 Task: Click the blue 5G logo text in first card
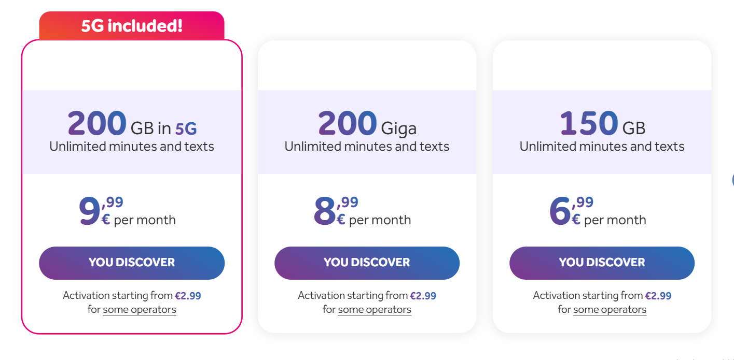click(186, 128)
